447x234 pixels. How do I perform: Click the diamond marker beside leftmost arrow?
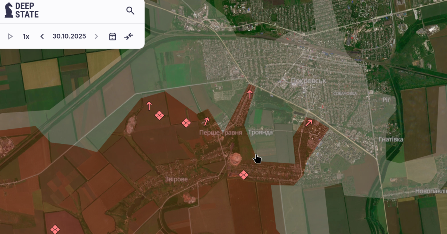(159, 116)
